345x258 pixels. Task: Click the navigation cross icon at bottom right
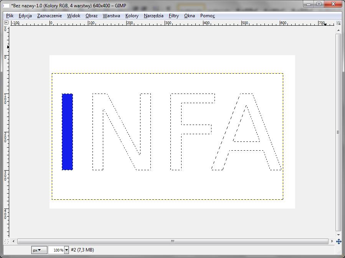(338, 242)
